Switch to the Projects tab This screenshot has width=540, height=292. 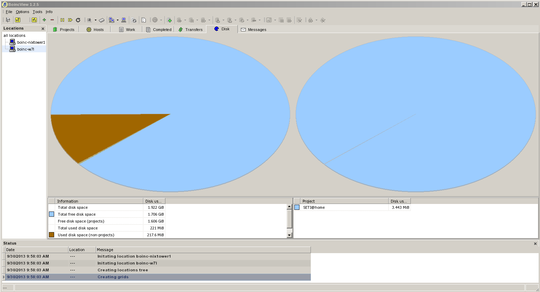(63, 30)
